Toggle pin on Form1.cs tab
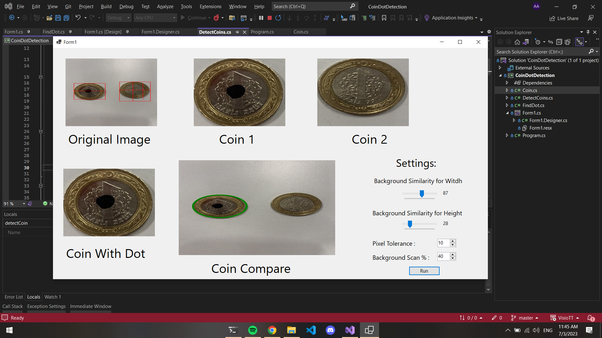This screenshot has width=602, height=338. (29, 32)
